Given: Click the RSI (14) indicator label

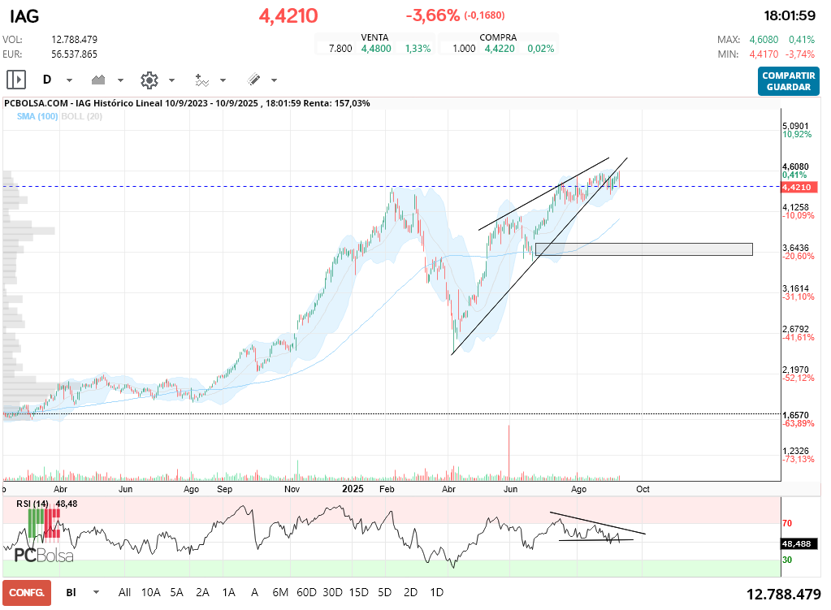Looking at the screenshot, I should (x=32, y=504).
